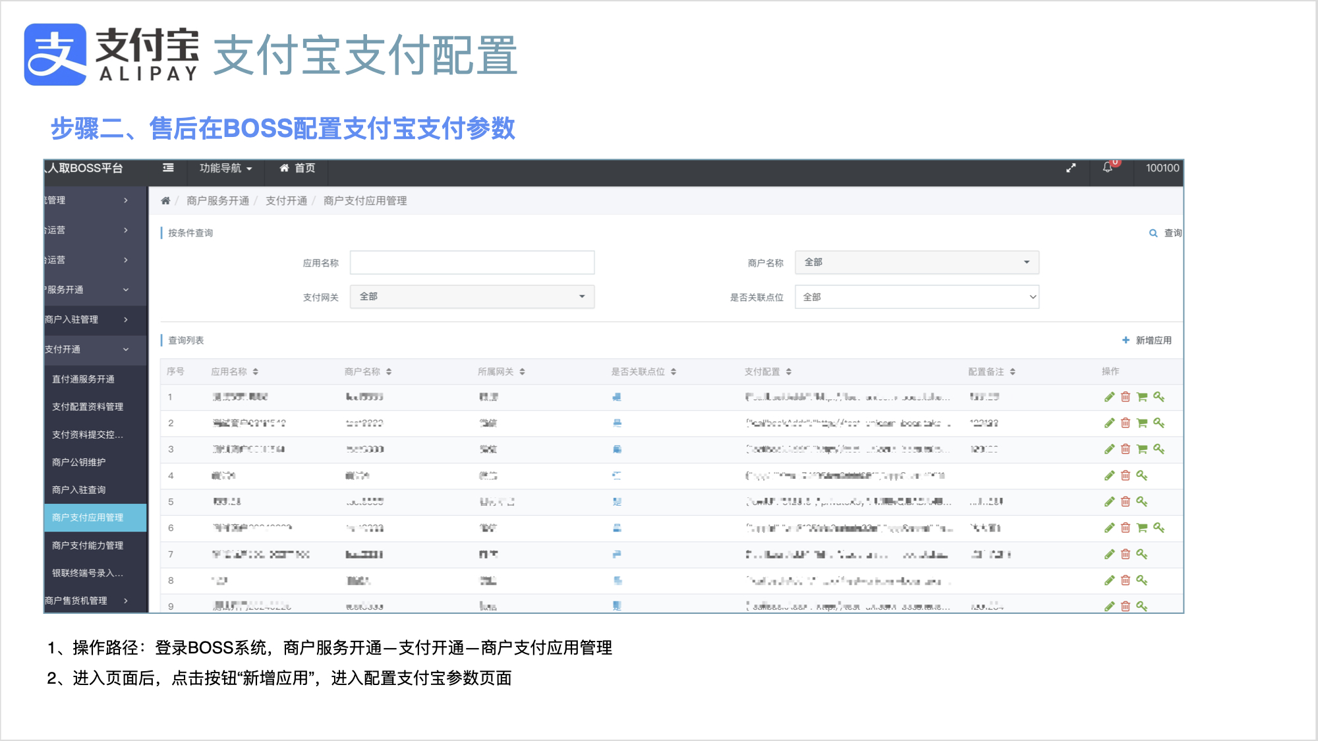Screen dimensions: 1318x741
Task: Delete the application in row 4
Action: [x=1126, y=476]
